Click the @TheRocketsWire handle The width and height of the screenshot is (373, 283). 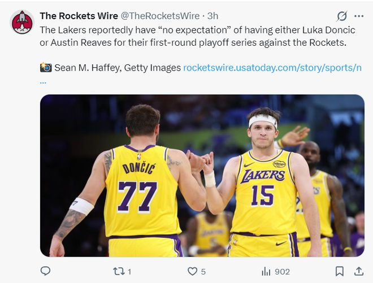click(160, 16)
